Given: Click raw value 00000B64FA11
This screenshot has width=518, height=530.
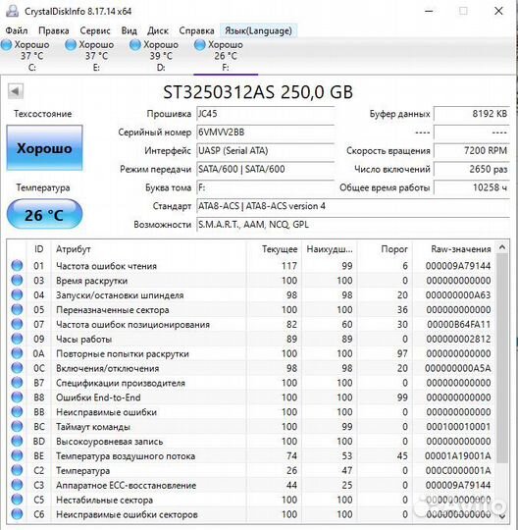Looking at the screenshot, I should point(458,325).
